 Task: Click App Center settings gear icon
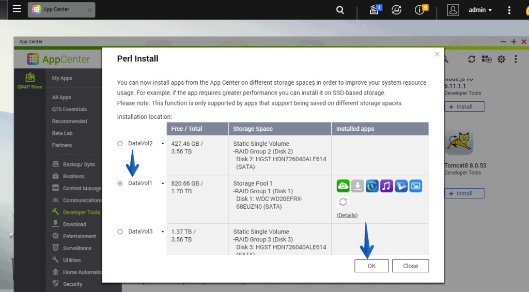pos(501,59)
